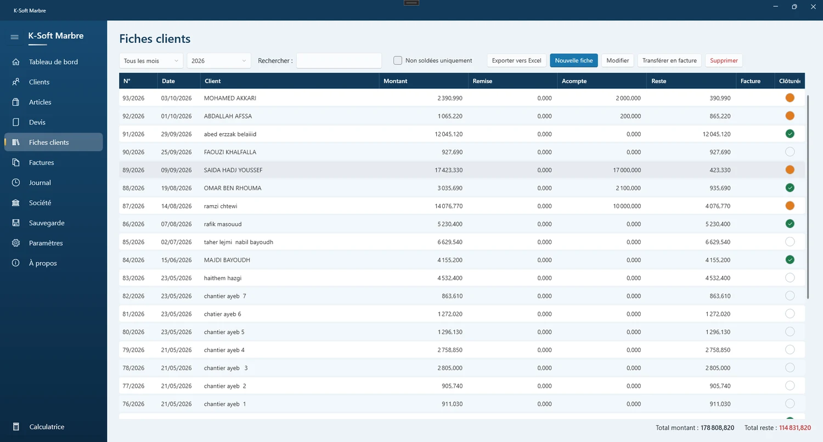
Task: Click the red Supprimer button
Action: coord(724,60)
